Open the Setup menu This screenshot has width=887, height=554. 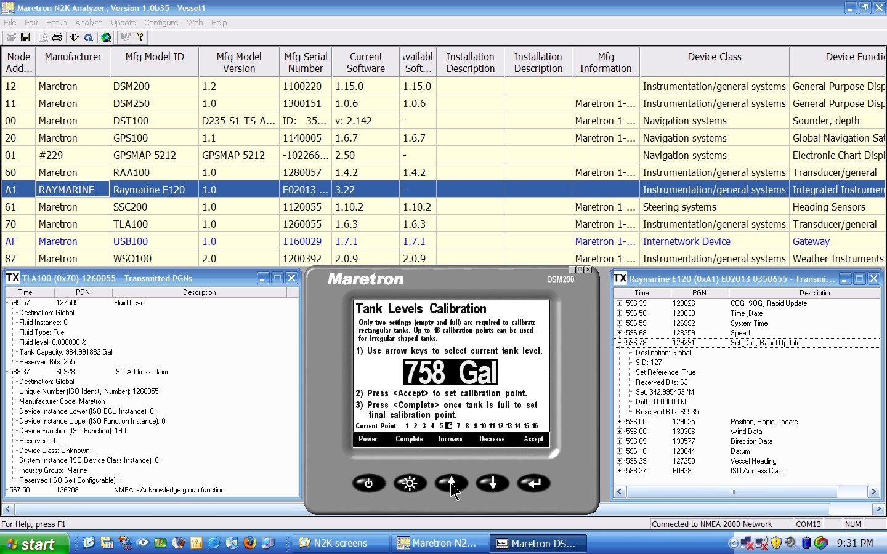click(56, 22)
